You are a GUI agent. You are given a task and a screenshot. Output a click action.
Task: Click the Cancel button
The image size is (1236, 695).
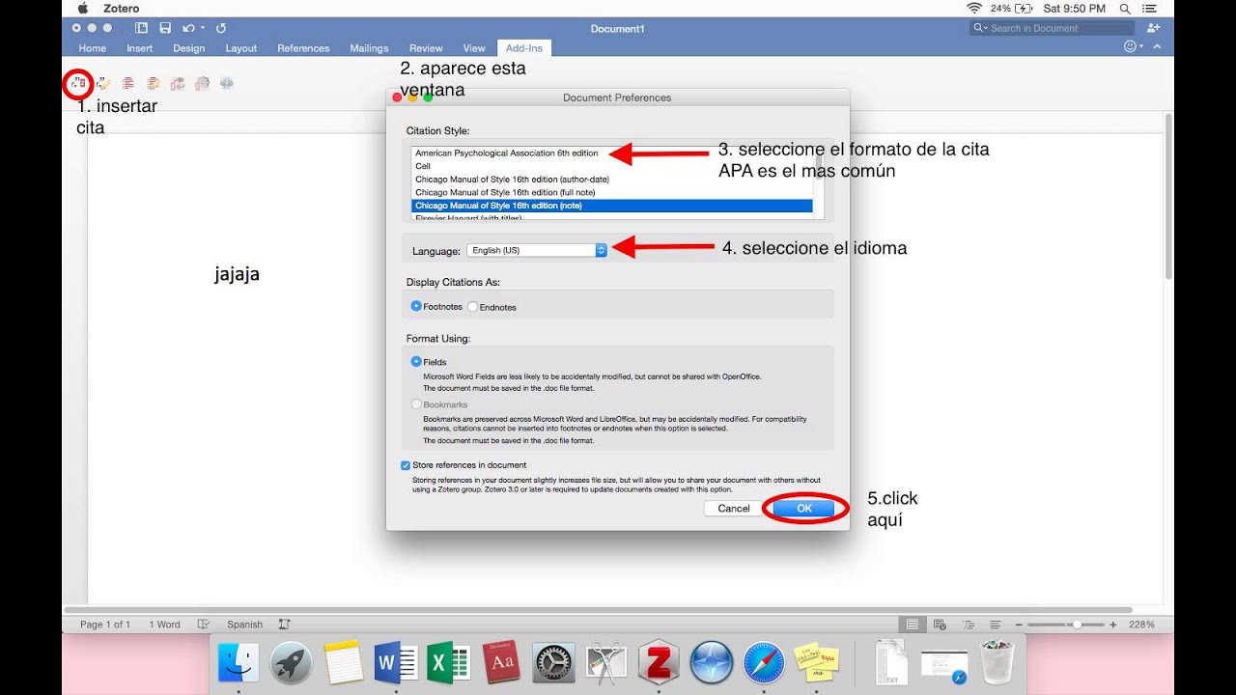(734, 509)
